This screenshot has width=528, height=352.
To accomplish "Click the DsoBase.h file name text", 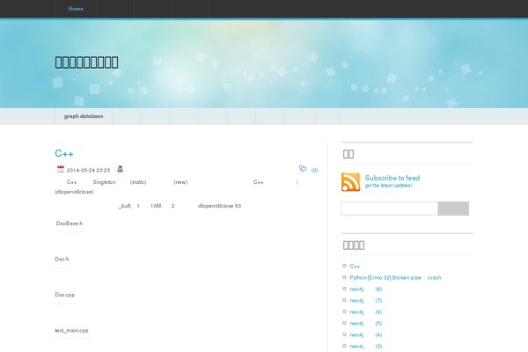I will 70,224.
